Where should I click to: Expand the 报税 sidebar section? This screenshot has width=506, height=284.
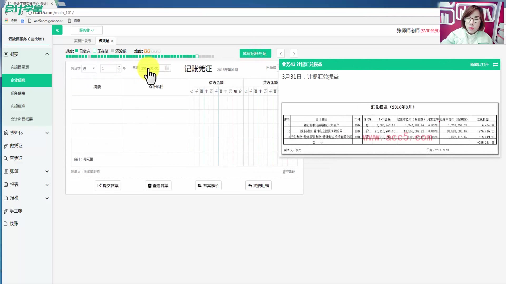(x=47, y=198)
